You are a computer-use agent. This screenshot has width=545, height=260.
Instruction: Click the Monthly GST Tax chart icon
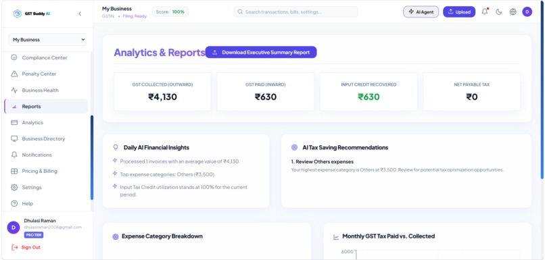(336, 237)
